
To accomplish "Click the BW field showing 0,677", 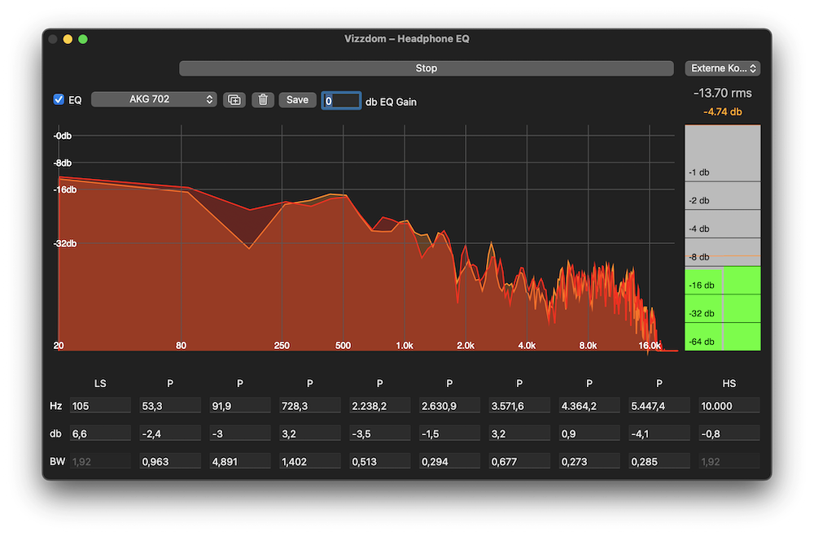I will pyautogui.click(x=519, y=461).
